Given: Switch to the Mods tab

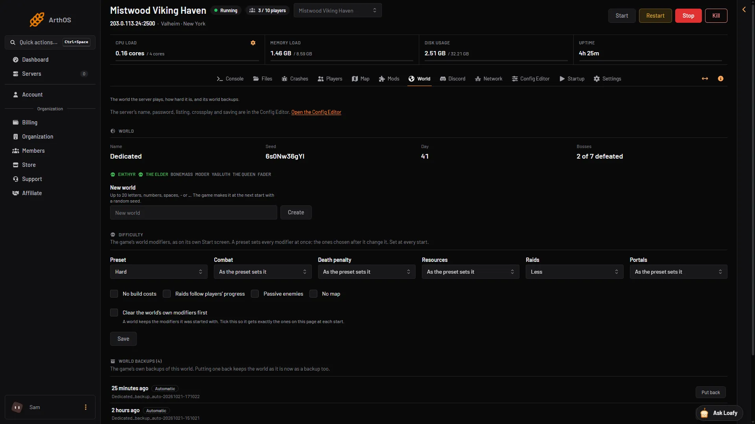Looking at the screenshot, I should [389, 79].
